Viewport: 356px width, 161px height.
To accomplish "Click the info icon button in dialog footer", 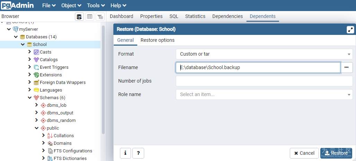I will click(125, 153).
